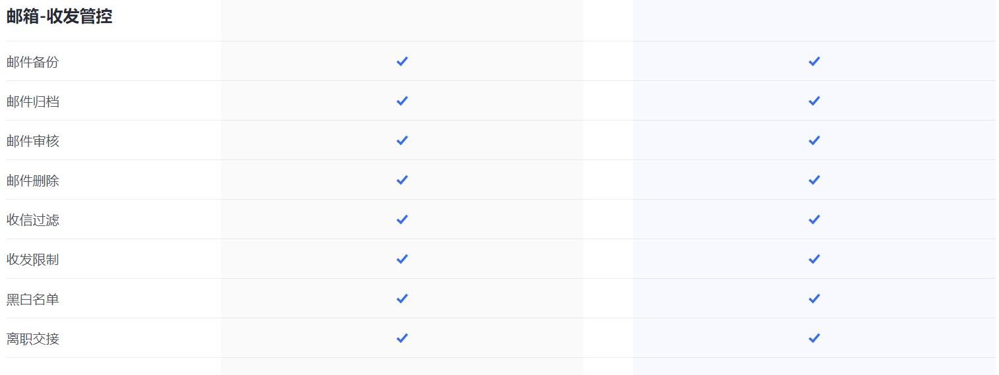
Task: Click the 邮件删除 checkmark in the first plan column
Action: coord(402,180)
